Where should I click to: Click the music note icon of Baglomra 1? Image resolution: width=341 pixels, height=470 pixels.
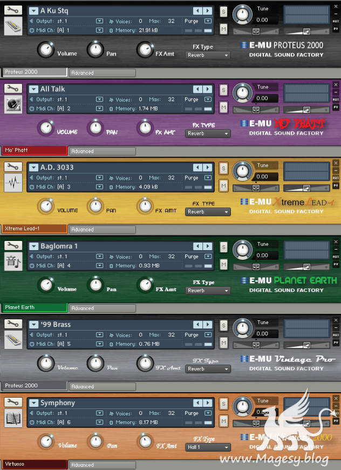point(13,261)
